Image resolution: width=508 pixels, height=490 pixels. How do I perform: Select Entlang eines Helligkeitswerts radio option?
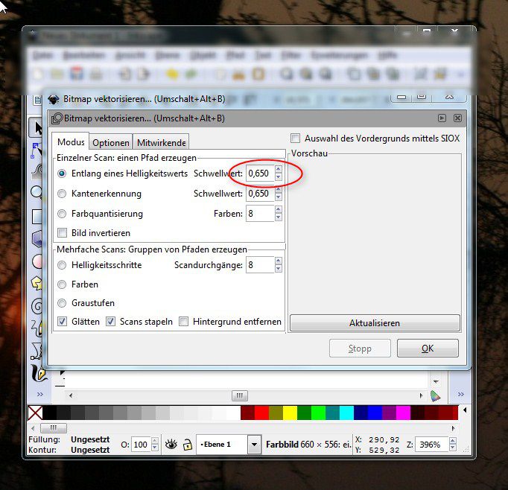62,174
